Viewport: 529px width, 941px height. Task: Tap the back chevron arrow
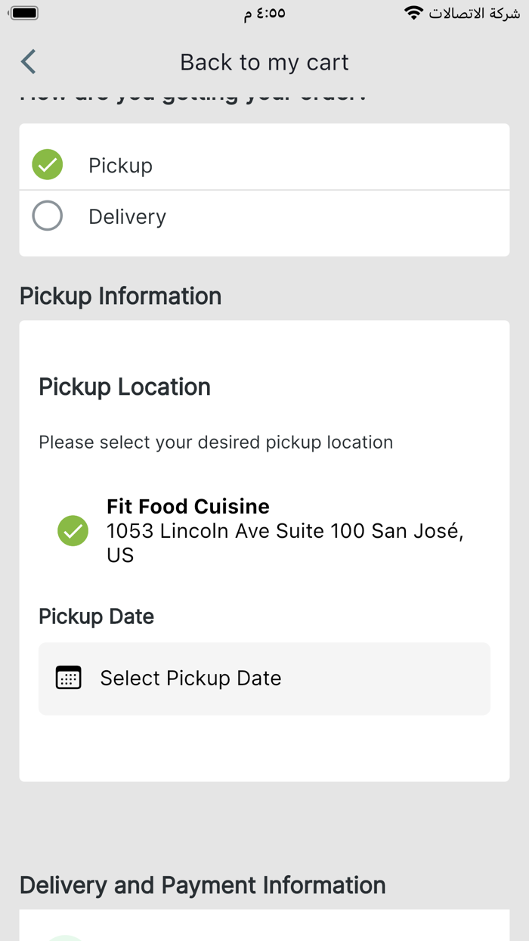tap(29, 62)
